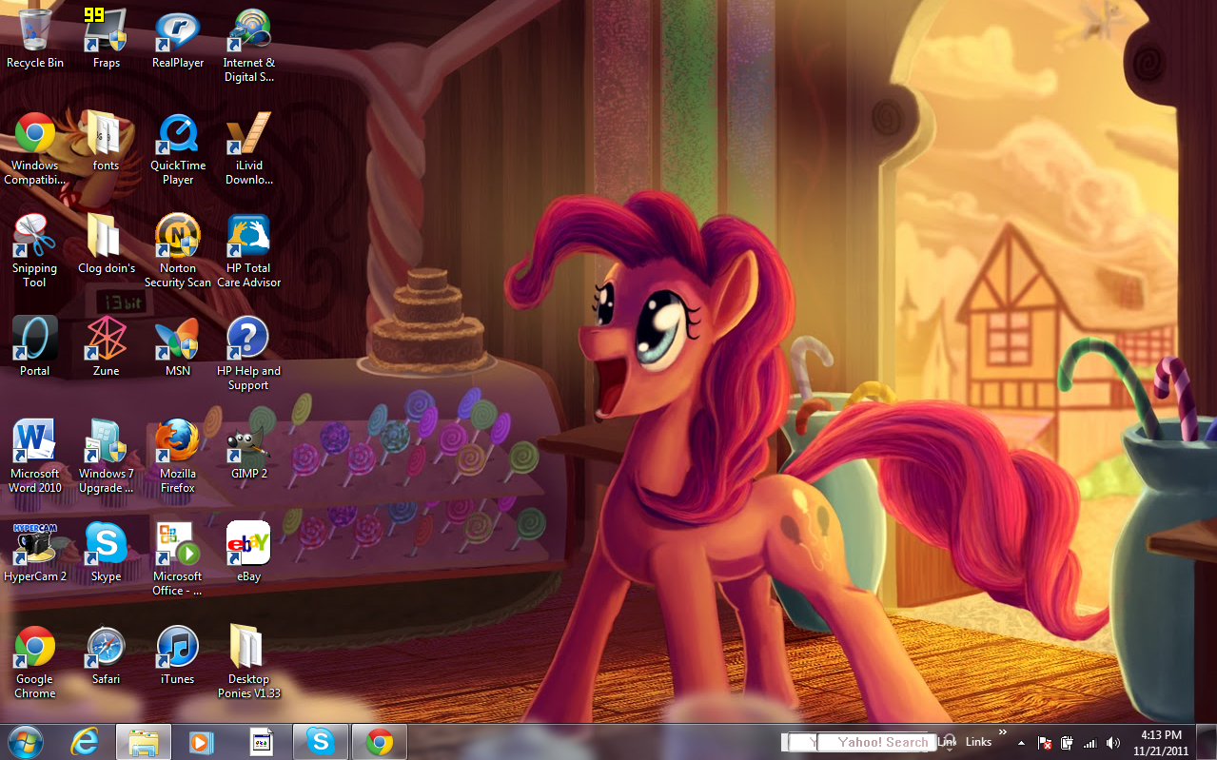1217x760 pixels.
Task: Launch Norton Security Scan
Action: pos(177,235)
